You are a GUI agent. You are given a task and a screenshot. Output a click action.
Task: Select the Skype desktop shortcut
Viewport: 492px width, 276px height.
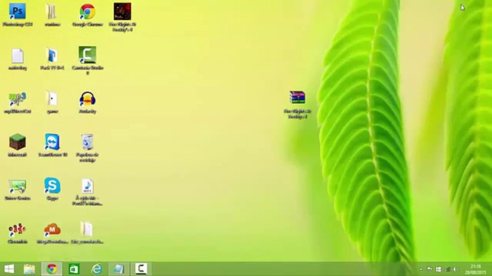pyautogui.click(x=52, y=186)
